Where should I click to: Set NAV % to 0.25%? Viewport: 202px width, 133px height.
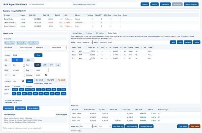[x=15, y=90]
